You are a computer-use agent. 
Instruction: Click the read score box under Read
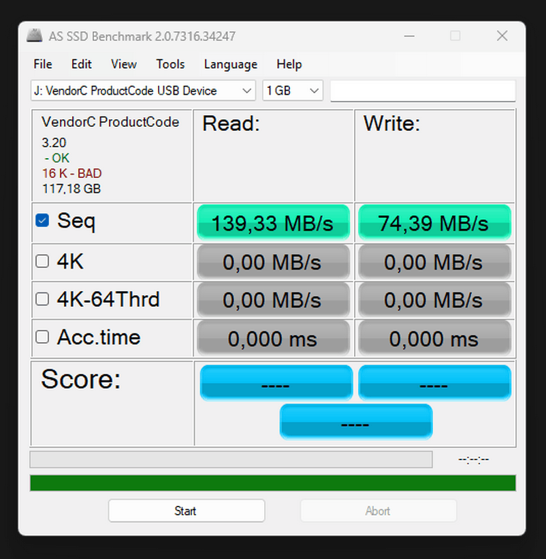click(x=276, y=382)
